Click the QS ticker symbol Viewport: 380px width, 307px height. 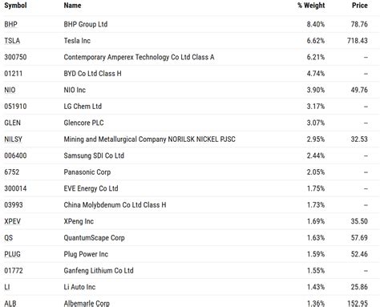(x=9, y=238)
